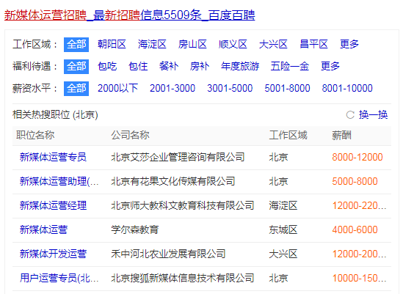
Task: Filter salary by 2000以下
Action: point(117,88)
